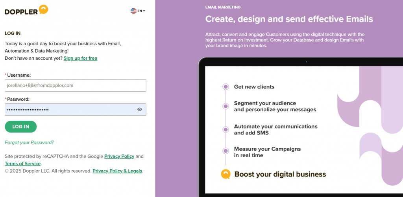The height and width of the screenshot is (197, 403).
Task: Click the Username input field
Action: click(76, 86)
